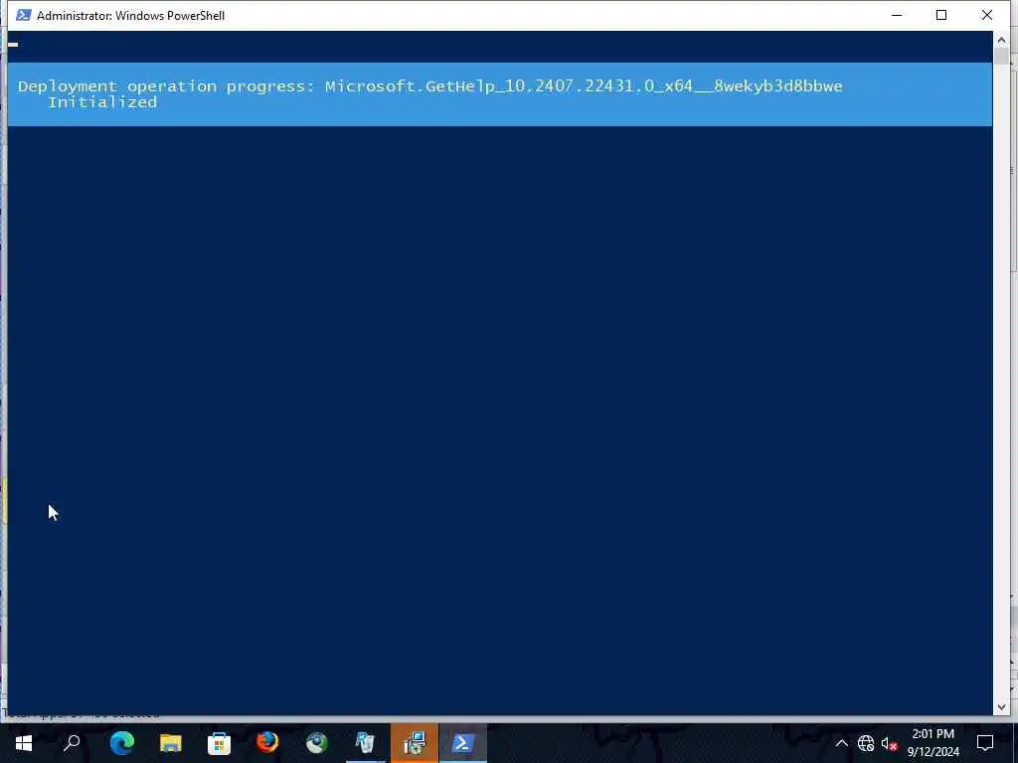Switch to the Recycle Bin taskbar app

click(x=366, y=743)
